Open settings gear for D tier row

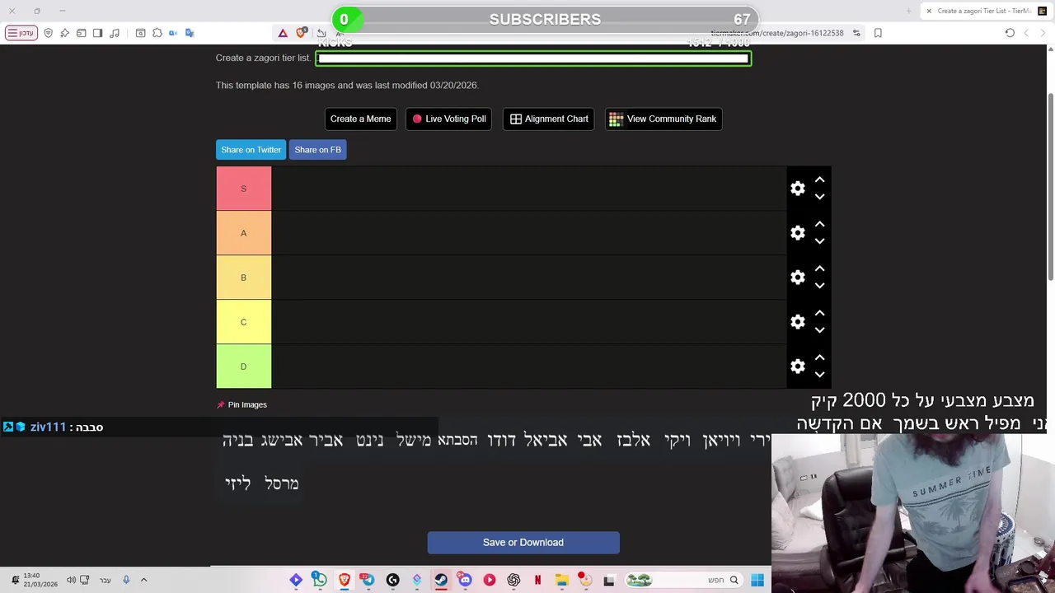[x=797, y=367]
